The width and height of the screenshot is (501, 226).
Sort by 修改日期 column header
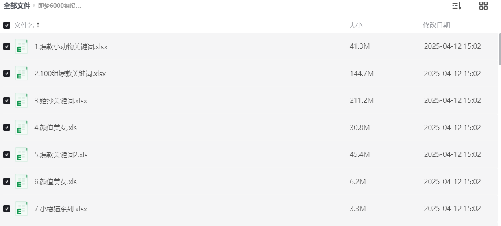click(x=436, y=25)
